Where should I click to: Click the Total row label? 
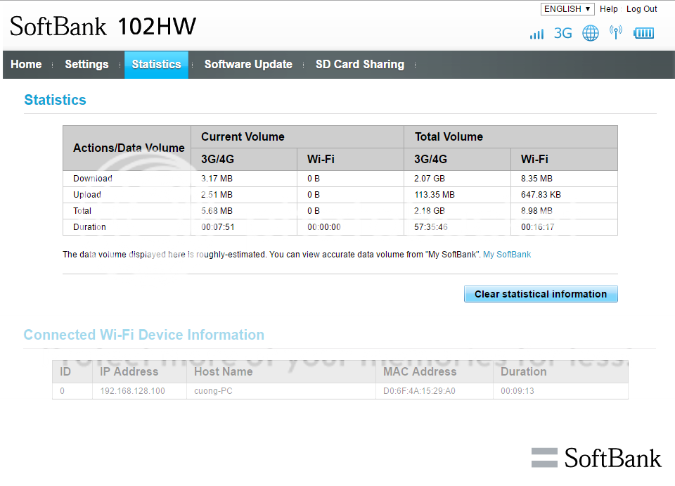tap(82, 211)
